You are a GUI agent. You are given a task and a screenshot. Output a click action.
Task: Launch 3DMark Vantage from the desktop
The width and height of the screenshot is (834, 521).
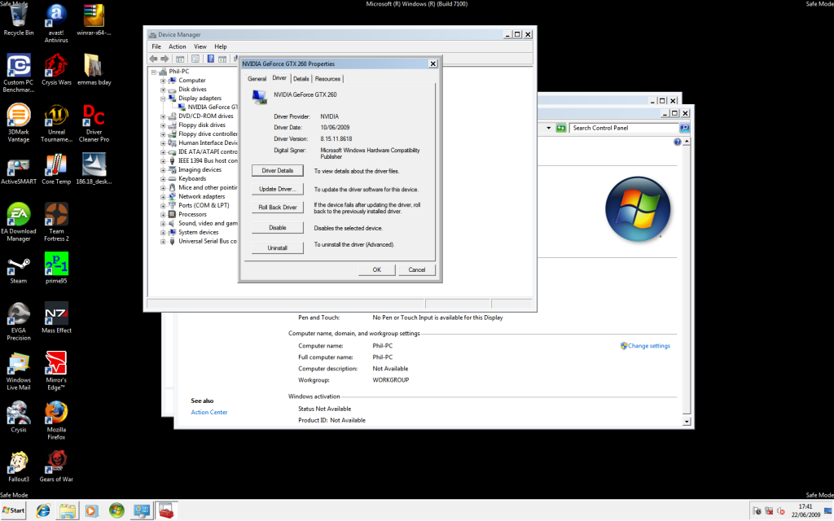click(x=18, y=116)
